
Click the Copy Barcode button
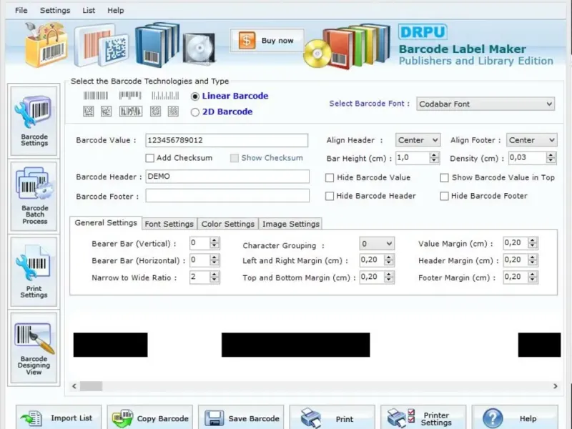click(x=150, y=418)
